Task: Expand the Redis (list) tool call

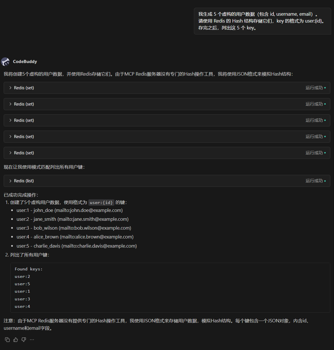Action: click(x=167, y=181)
